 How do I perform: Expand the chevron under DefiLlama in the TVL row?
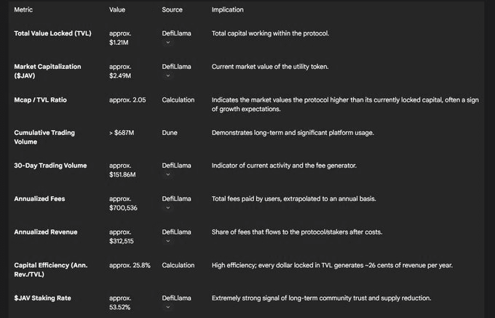click(x=168, y=43)
